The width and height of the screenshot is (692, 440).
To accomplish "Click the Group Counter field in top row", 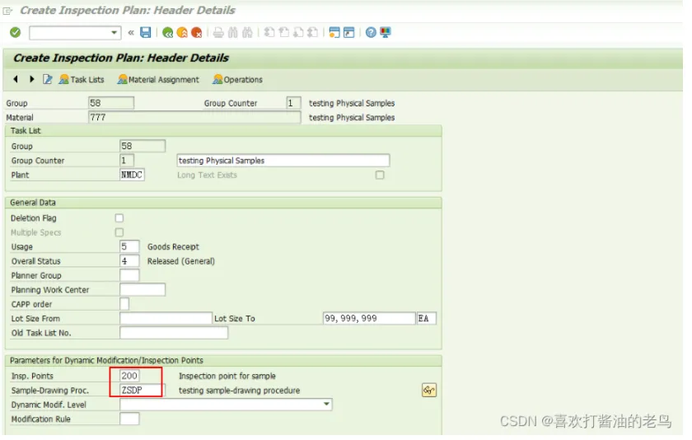I will click(x=293, y=103).
